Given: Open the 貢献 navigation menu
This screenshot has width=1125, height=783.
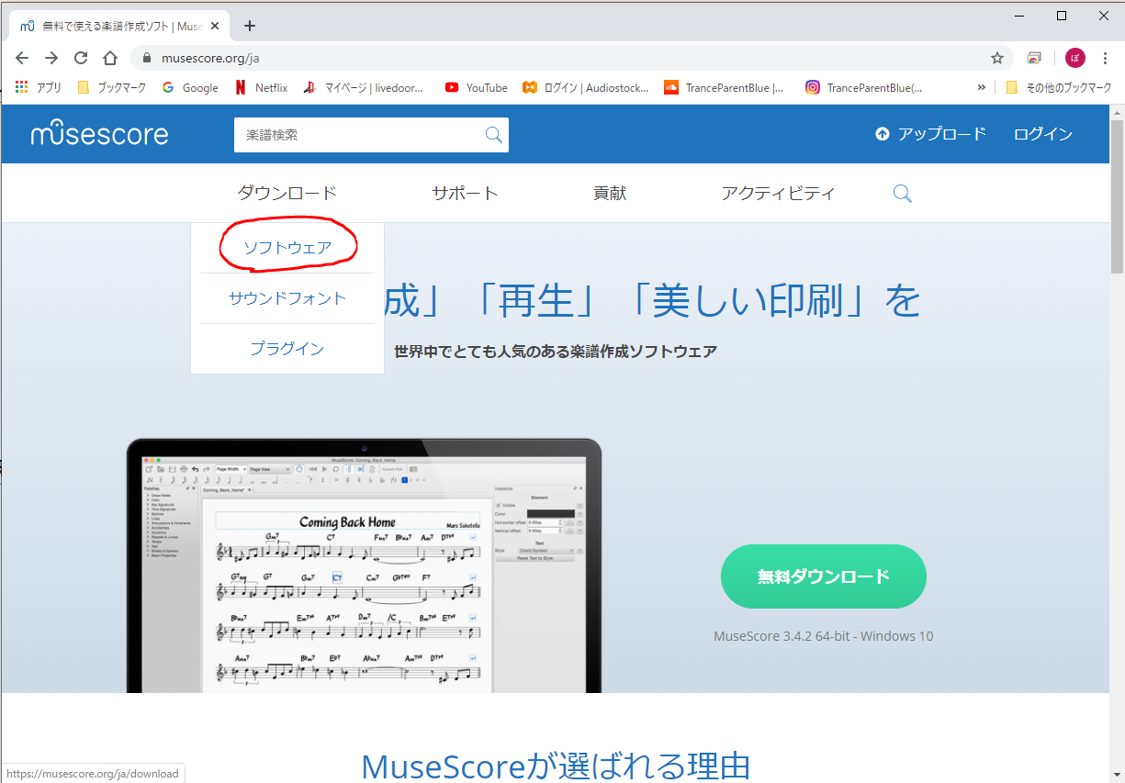Looking at the screenshot, I should 610,193.
